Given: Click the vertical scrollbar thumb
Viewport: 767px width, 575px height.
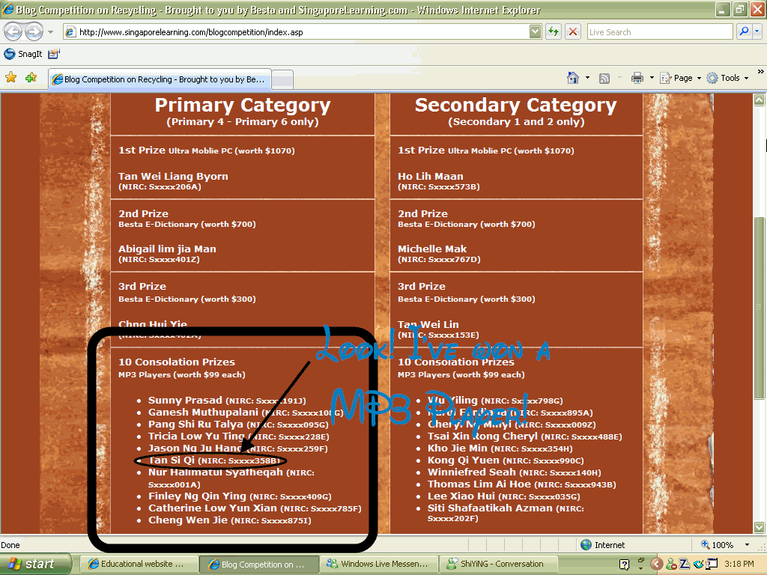Looking at the screenshot, I should (760, 308).
